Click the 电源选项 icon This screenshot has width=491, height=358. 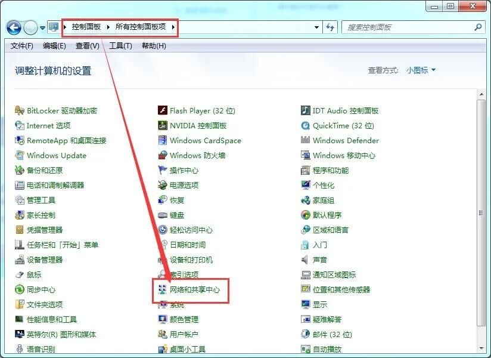pyautogui.click(x=163, y=186)
